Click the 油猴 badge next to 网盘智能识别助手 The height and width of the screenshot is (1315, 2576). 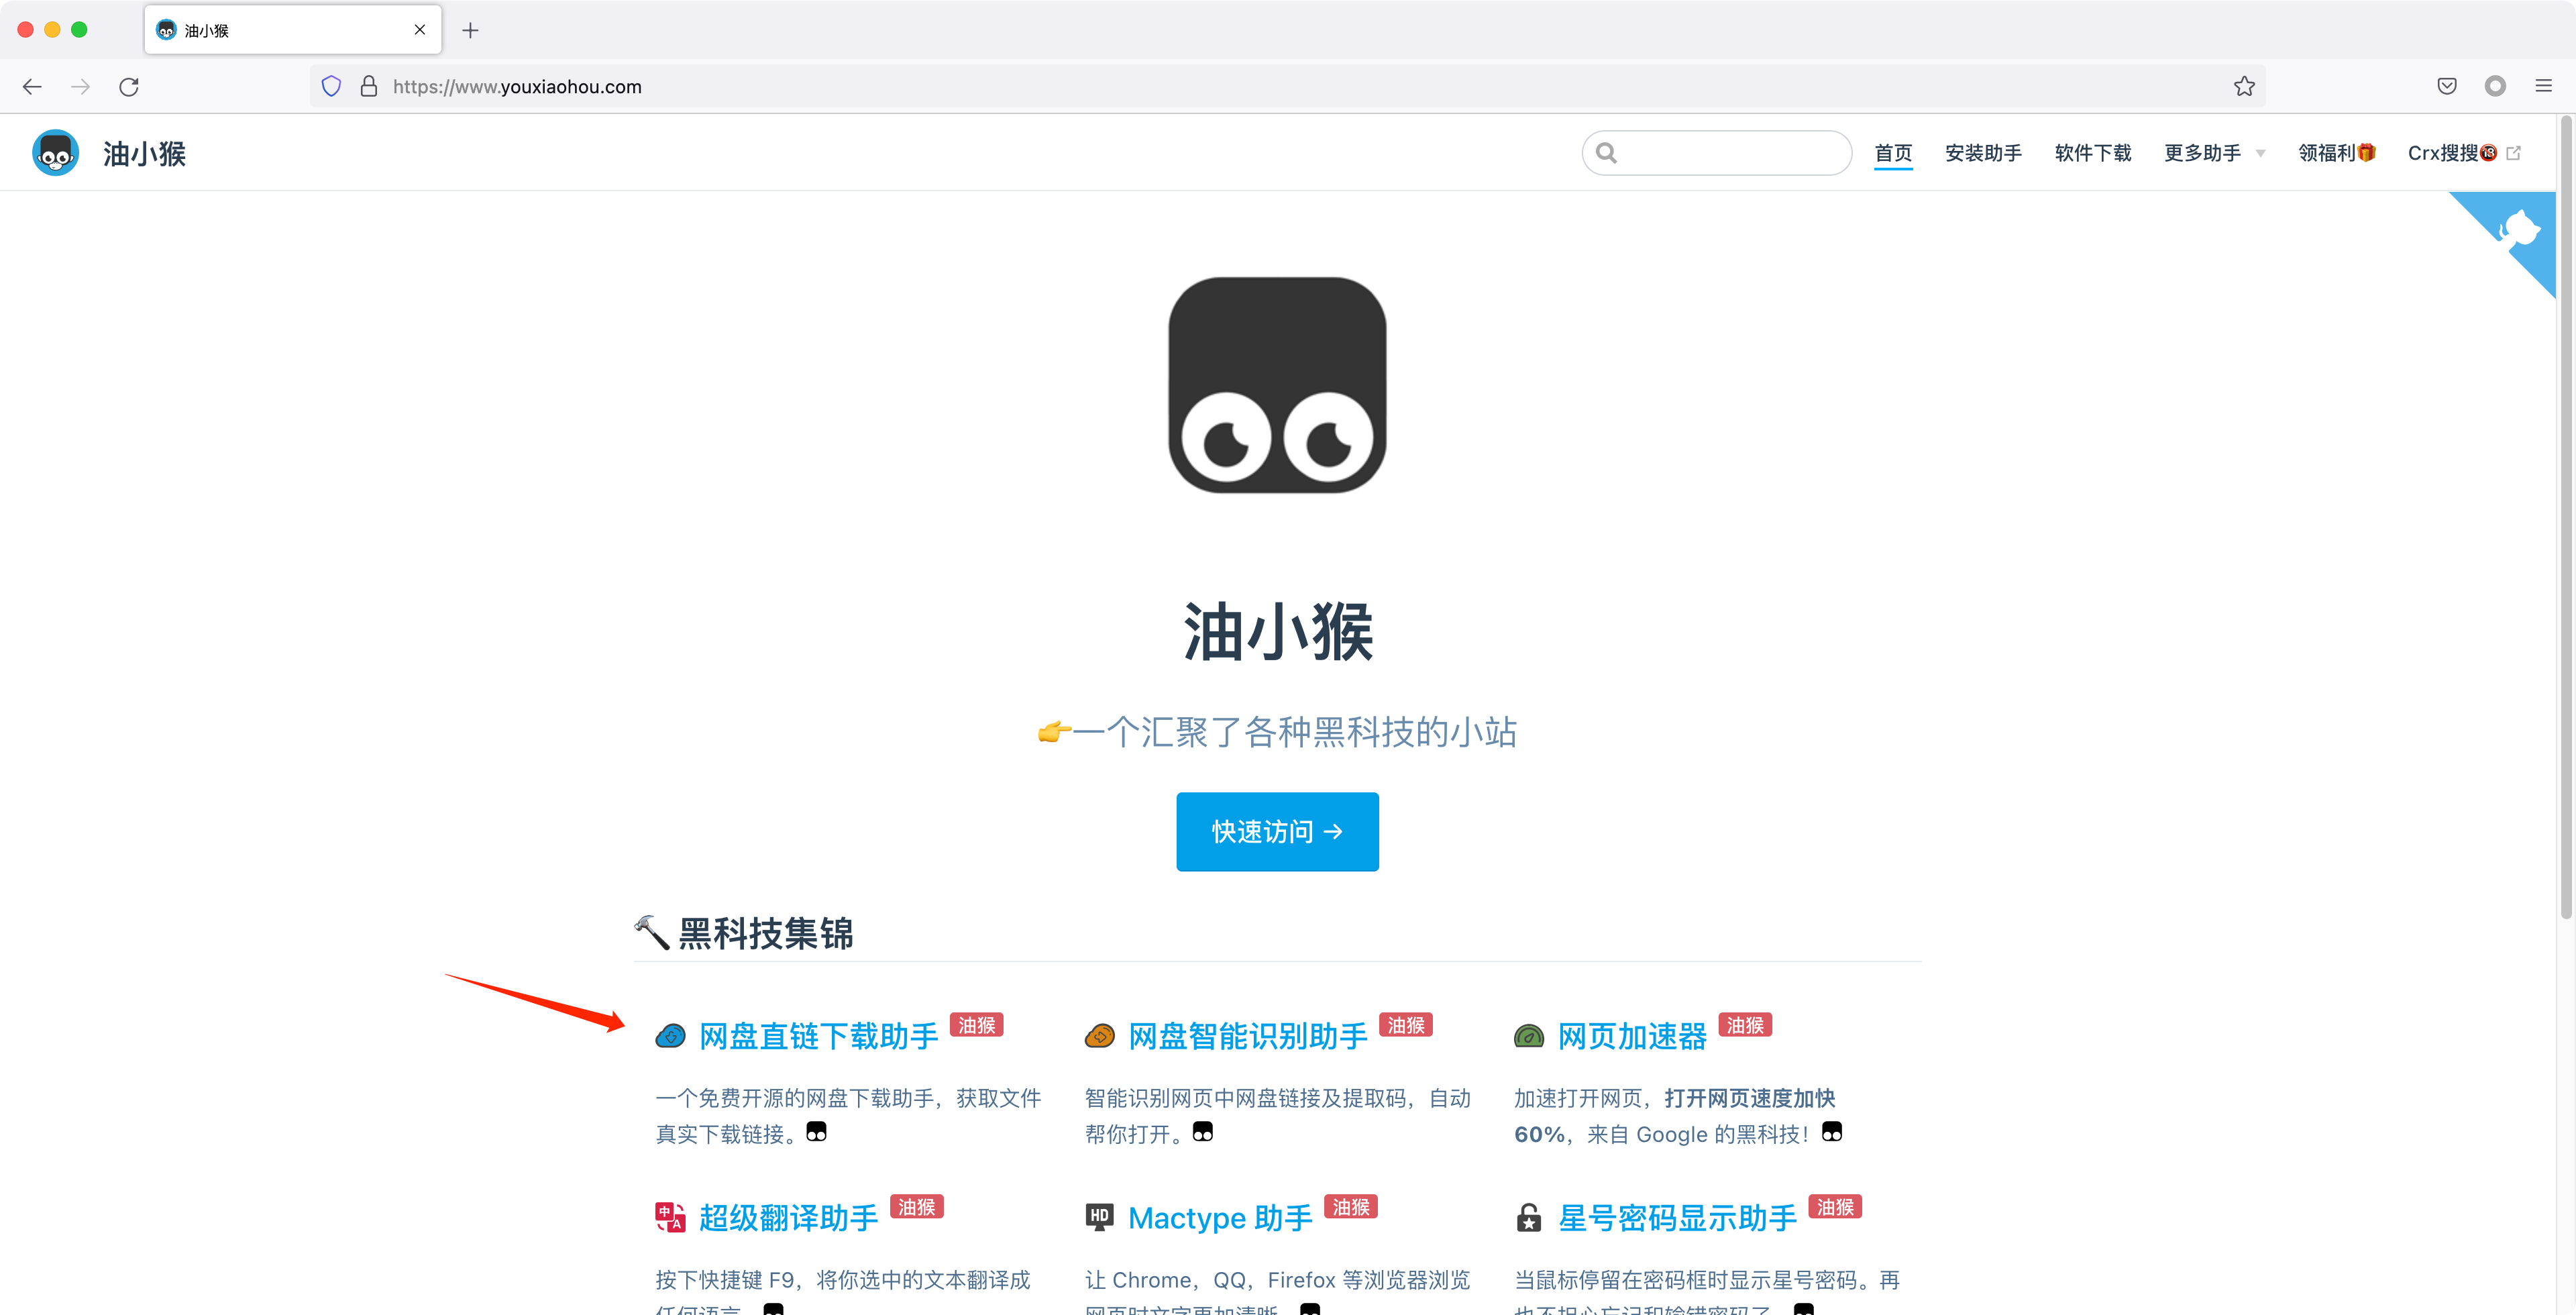(x=1405, y=1025)
